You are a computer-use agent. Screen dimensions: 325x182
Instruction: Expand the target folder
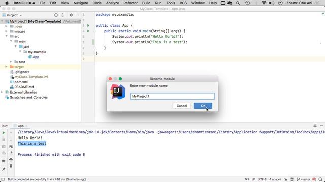coord(6,67)
